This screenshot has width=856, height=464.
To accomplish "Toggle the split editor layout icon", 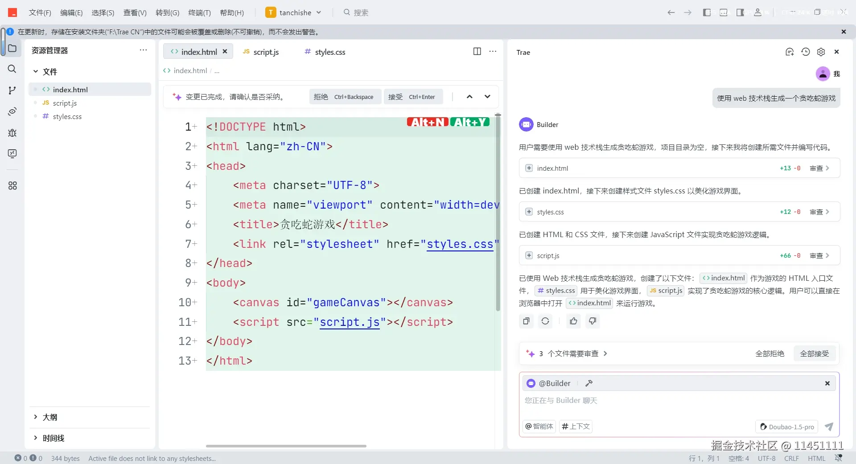I will tap(477, 51).
